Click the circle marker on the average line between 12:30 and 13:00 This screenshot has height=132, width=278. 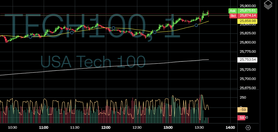(x=155, y=32)
